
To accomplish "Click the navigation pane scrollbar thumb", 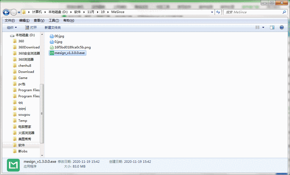I will click(x=42, y=114).
